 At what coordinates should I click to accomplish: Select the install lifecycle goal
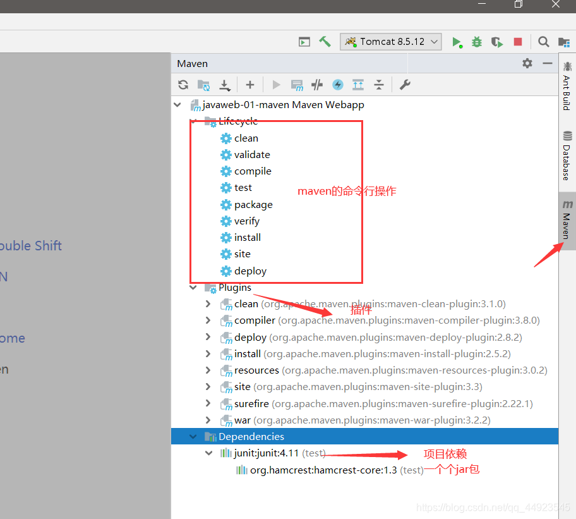pos(241,238)
